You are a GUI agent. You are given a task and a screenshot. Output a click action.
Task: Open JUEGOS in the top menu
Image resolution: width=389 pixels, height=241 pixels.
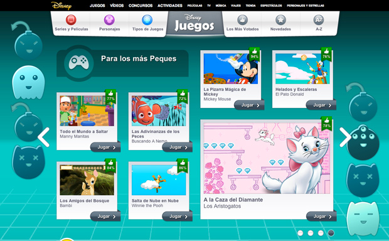[97, 6]
